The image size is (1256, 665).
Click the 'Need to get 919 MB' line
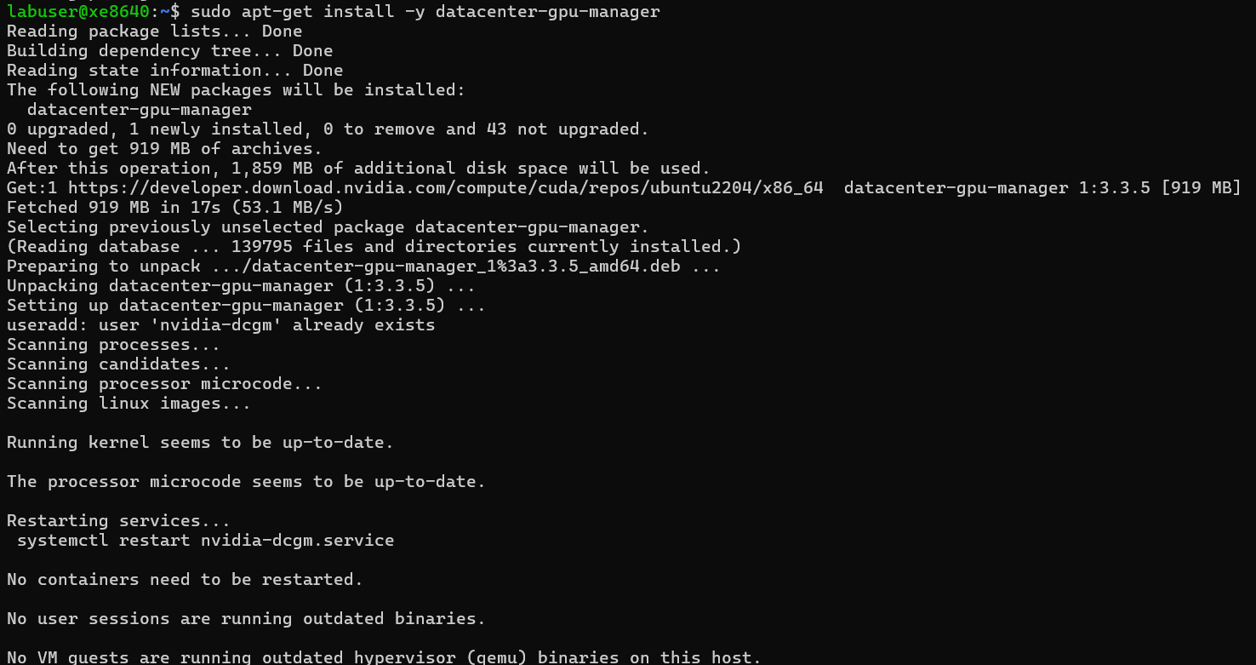(x=164, y=149)
